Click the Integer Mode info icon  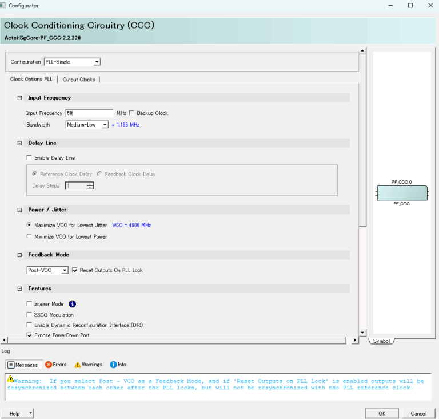[x=73, y=304]
